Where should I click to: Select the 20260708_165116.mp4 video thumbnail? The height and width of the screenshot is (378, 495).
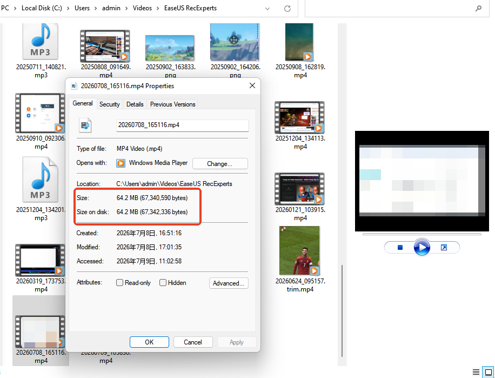(40, 331)
